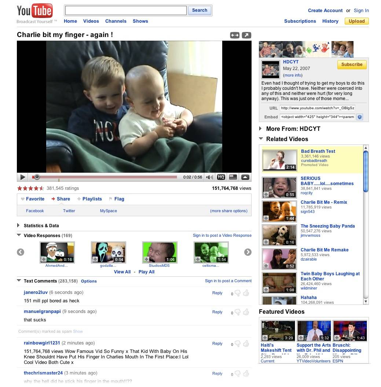Go to previous video responses arrow
381x387 pixels.
tap(21, 252)
